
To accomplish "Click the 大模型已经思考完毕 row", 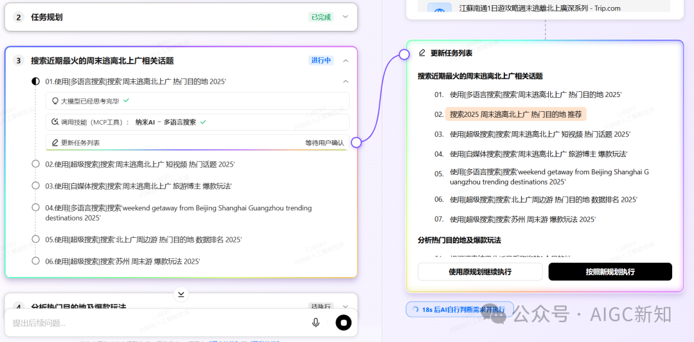I will [197, 101].
